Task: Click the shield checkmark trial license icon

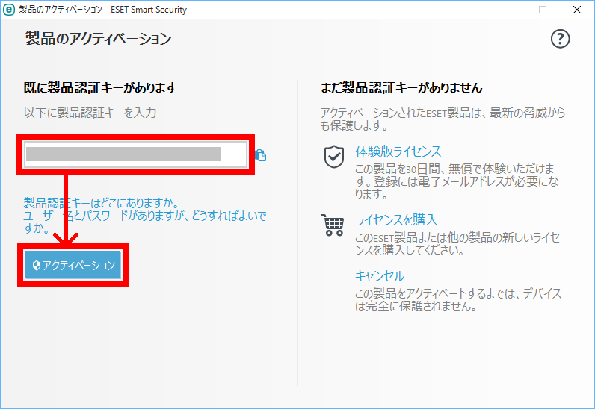Action: 334,157
